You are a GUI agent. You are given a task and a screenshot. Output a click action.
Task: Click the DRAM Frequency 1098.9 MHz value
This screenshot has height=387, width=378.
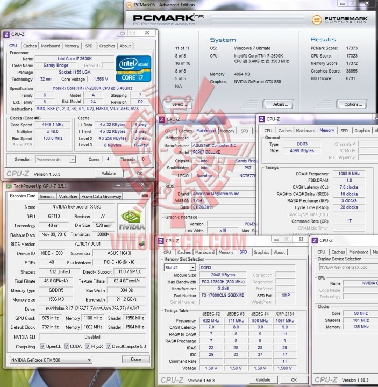pos(349,174)
